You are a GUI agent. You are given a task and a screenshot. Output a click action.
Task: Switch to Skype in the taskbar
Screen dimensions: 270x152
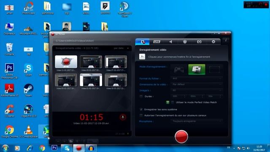click(67, 148)
